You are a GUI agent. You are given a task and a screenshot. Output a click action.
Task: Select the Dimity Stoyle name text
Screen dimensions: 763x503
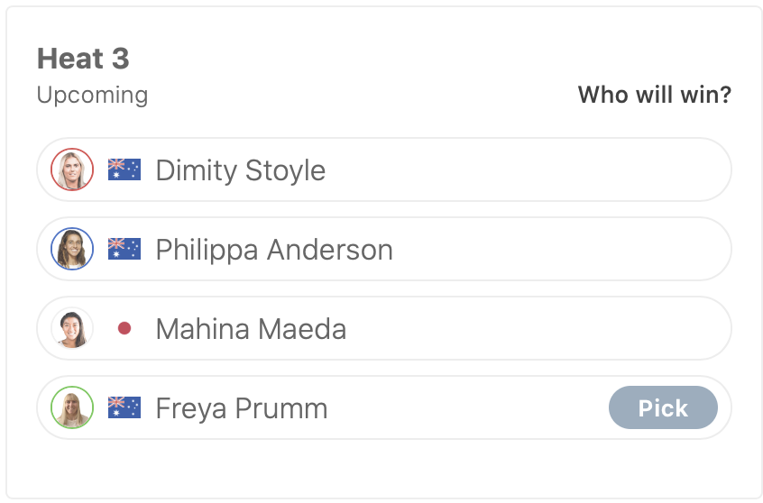tap(240, 170)
